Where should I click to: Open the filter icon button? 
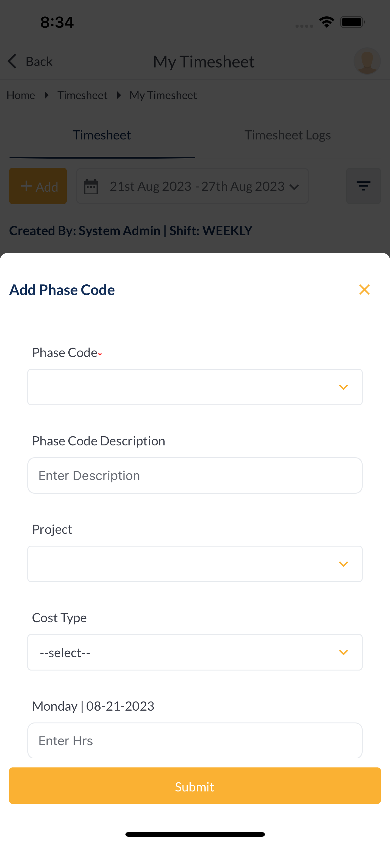(x=364, y=186)
